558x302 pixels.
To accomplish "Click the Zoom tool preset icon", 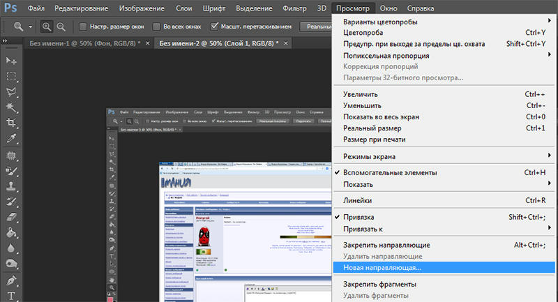I will pyautogui.click(x=19, y=27).
